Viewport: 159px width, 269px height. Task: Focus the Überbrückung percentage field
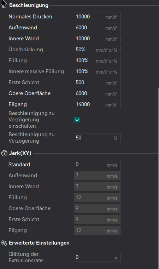click(x=97, y=50)
